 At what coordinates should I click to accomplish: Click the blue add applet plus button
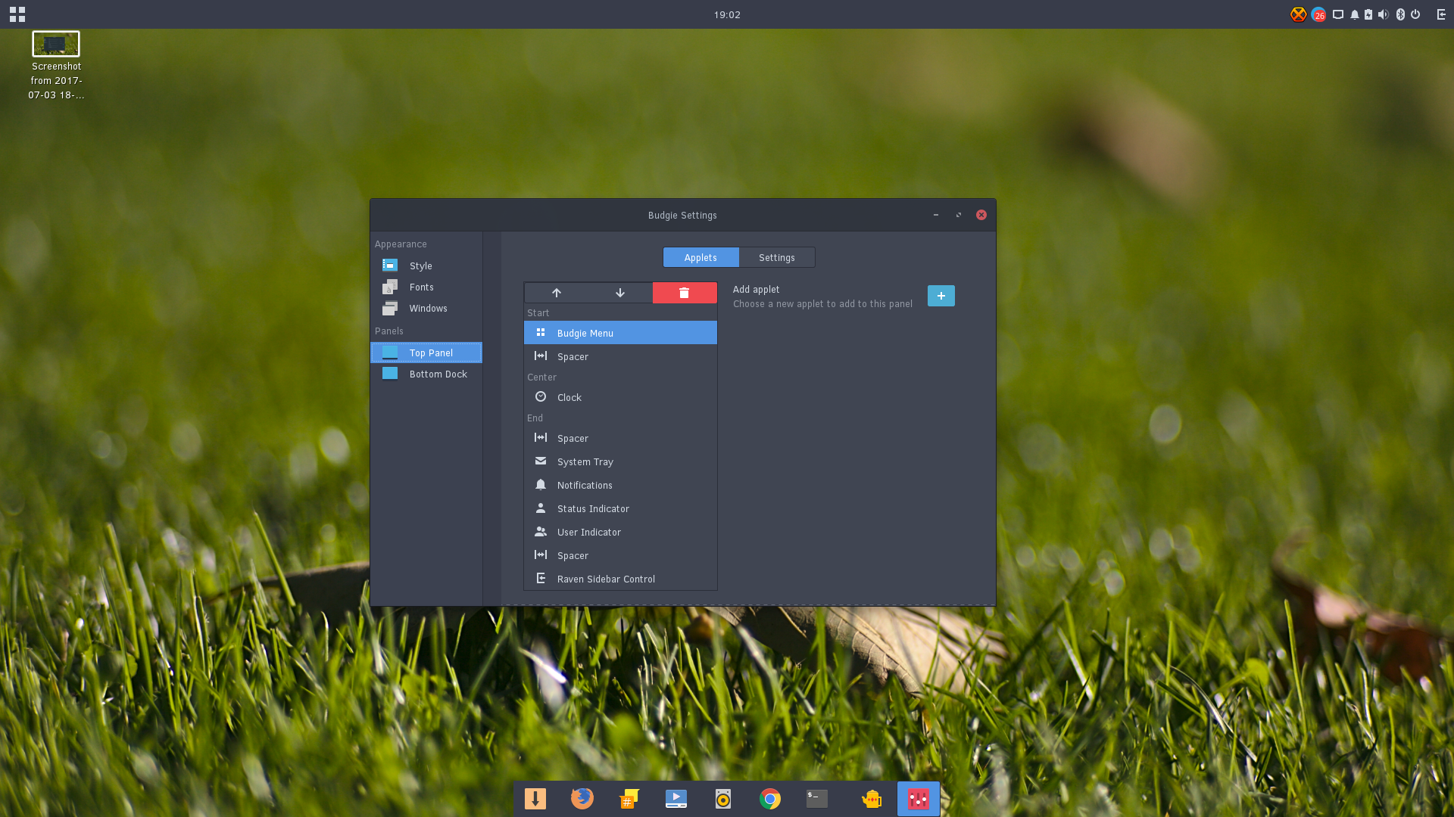(x=941, y=296)
